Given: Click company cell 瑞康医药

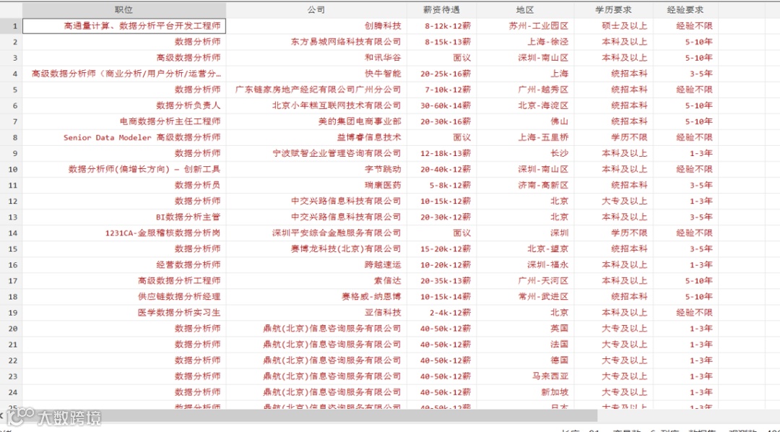Looking at the screenshot, I should click(316, 185).
